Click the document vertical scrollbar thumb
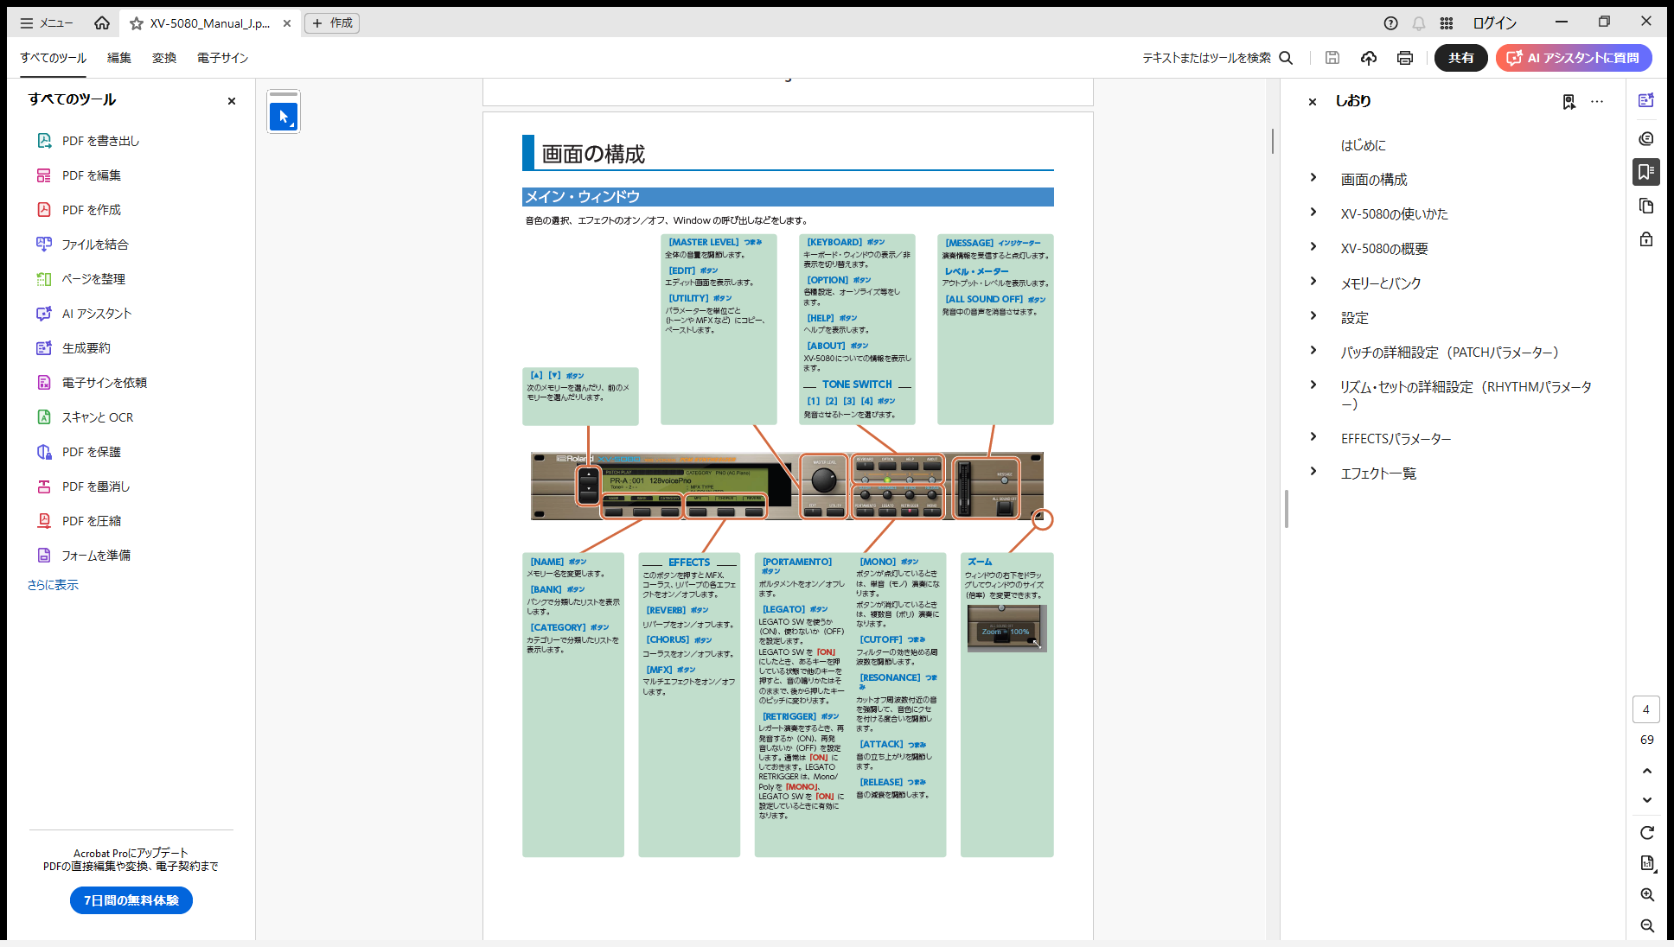Screen dimensions: 1674x947 1272,141
